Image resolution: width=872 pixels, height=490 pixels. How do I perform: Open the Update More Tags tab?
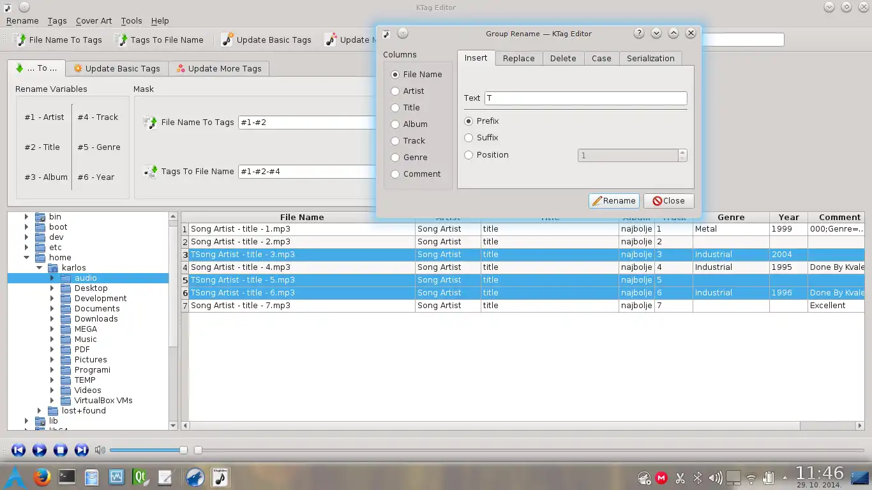pos(219,68)
